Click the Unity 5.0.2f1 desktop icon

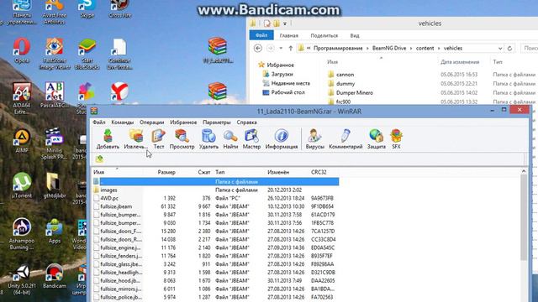(x=22, y=280)
